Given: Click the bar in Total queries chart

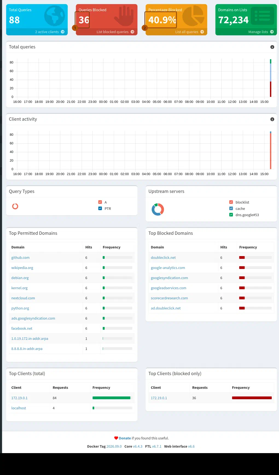Looking at the screenshot, I should (x=271, y=78).
